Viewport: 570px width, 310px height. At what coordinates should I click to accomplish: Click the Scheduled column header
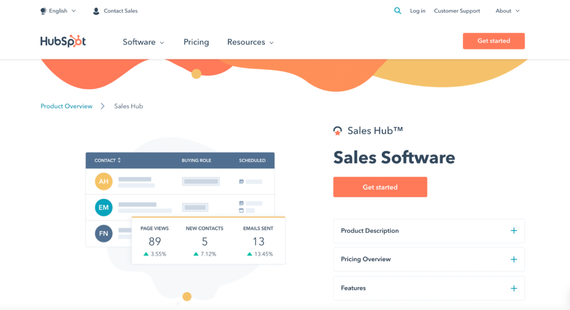(x=252, y=160)
